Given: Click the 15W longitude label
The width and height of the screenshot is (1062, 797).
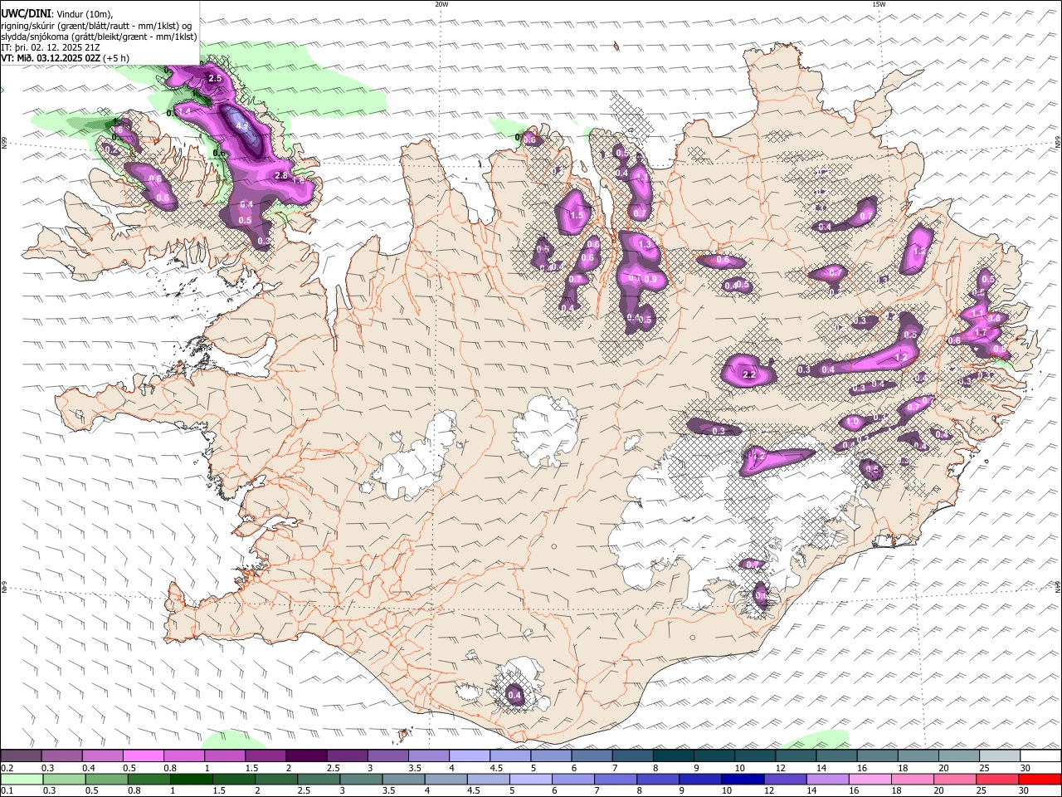Looking at the screenshot, I should (879, 4).
